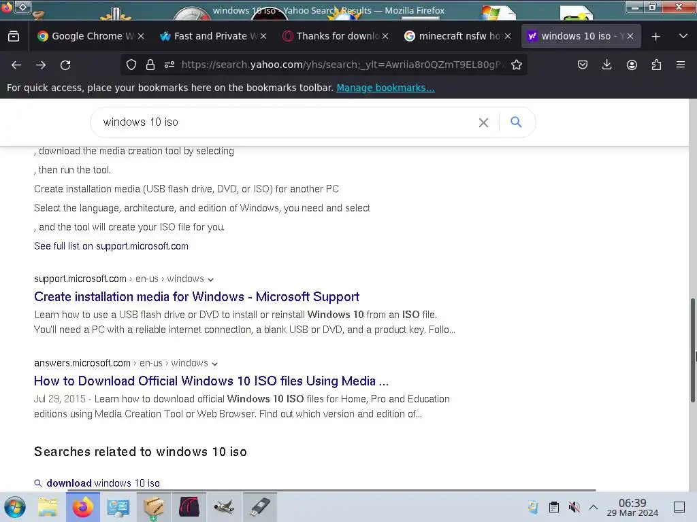Go back to the previous page
The height and width of the screenshot is (522, 697).
coord(16,65)
